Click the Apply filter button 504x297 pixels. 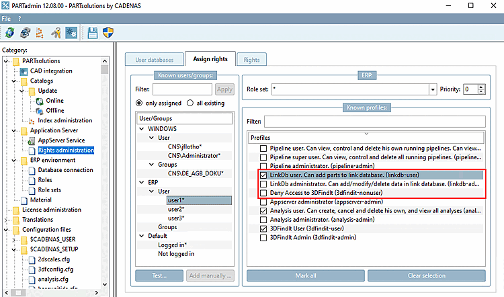(224, 89)
